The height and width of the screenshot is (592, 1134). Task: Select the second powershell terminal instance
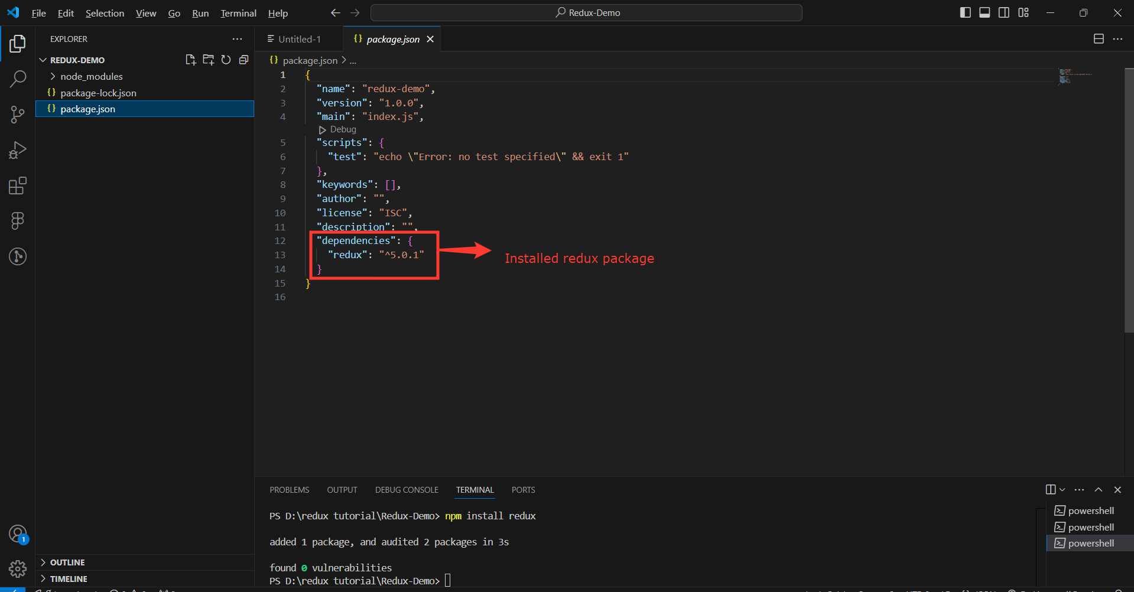tap(1089, 527)
